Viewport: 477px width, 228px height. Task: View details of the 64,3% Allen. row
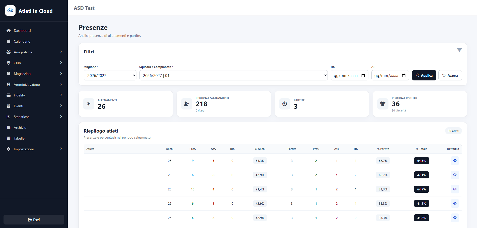455,161
